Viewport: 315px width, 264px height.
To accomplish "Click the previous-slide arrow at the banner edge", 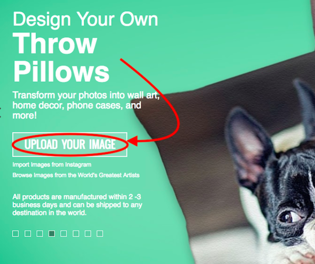I will (1, 112).
